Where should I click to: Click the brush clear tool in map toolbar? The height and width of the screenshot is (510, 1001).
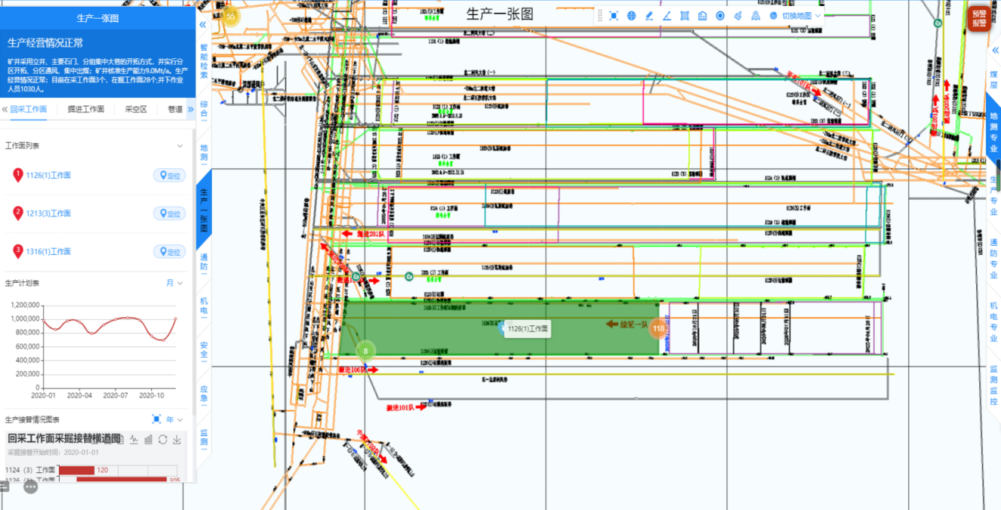coord(738,16)
